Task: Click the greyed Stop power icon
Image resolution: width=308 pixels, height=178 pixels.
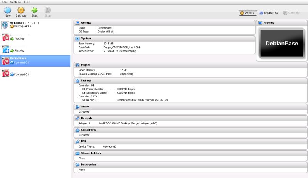Action: point(47,10)
